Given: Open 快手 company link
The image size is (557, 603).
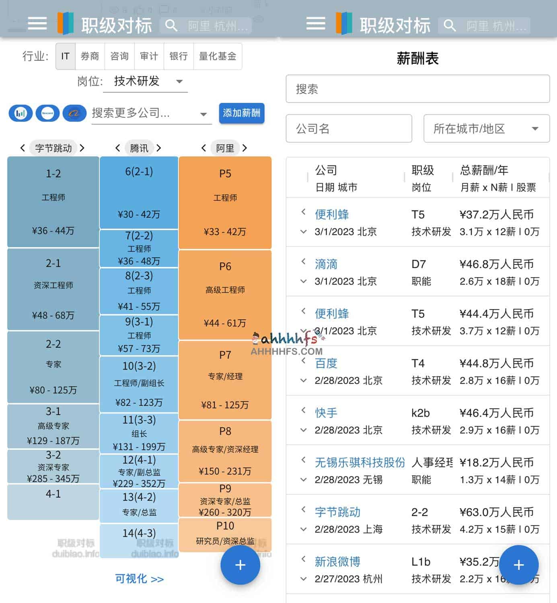Looking at the screenshot, I should coord(326,413).
